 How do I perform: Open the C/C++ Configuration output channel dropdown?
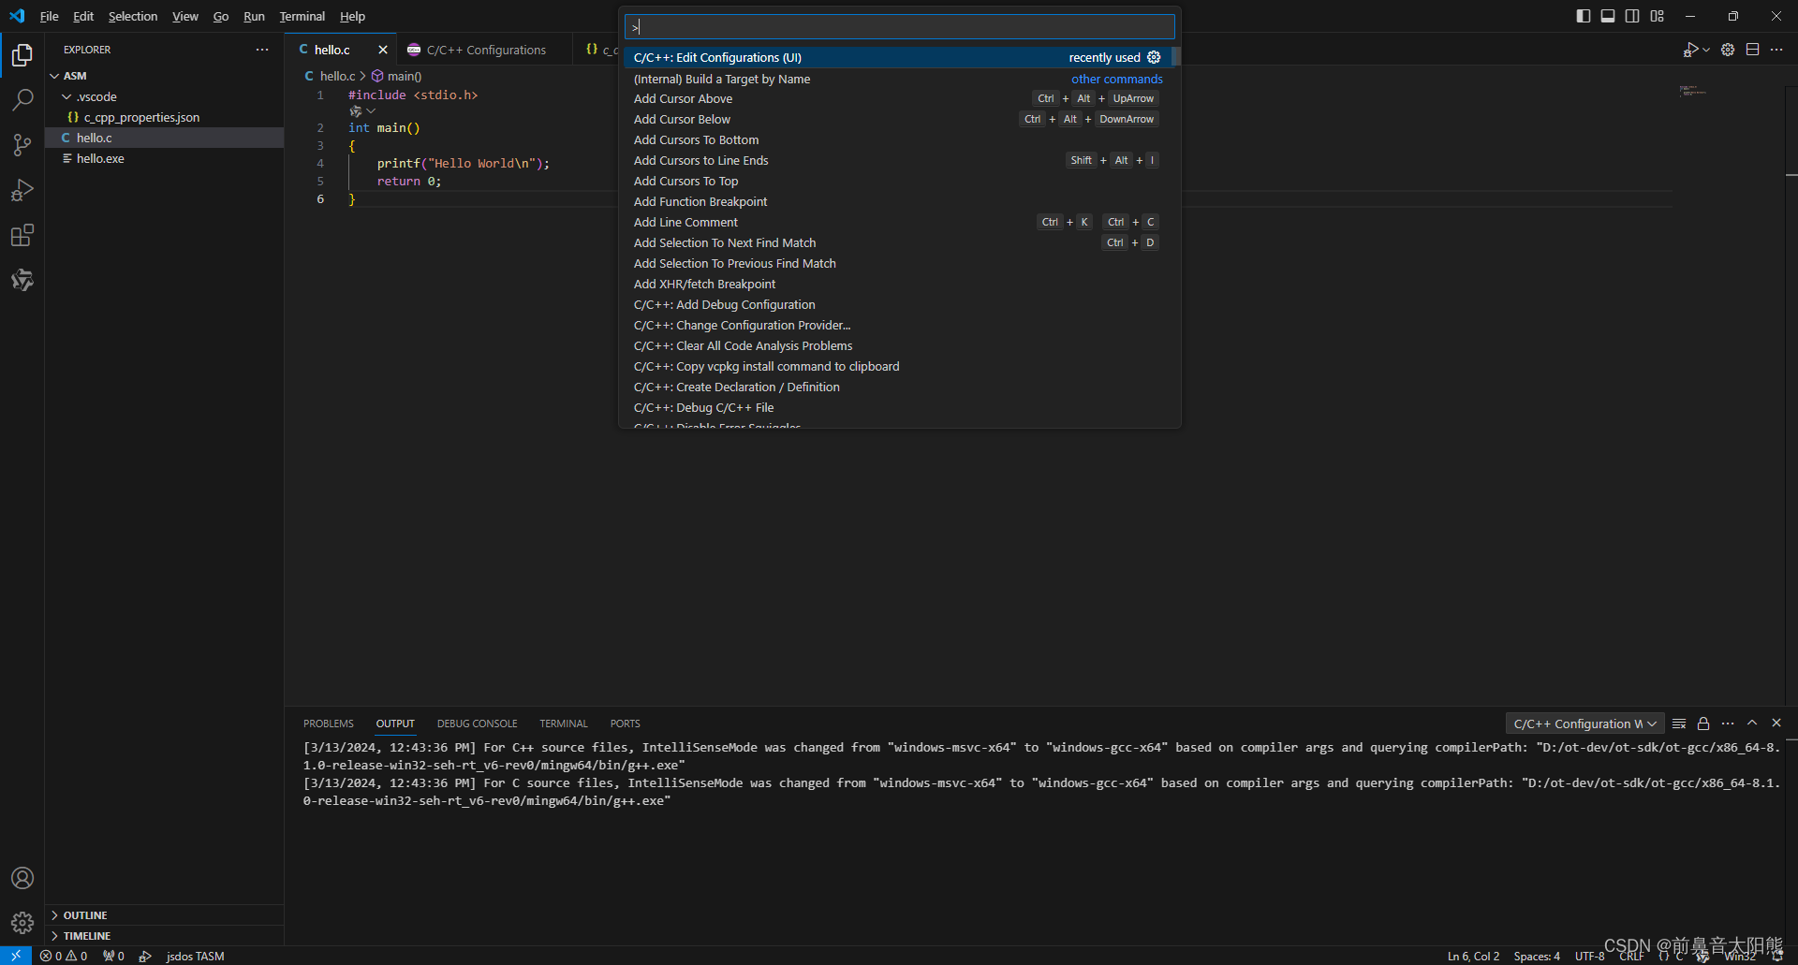point(1584,724)
